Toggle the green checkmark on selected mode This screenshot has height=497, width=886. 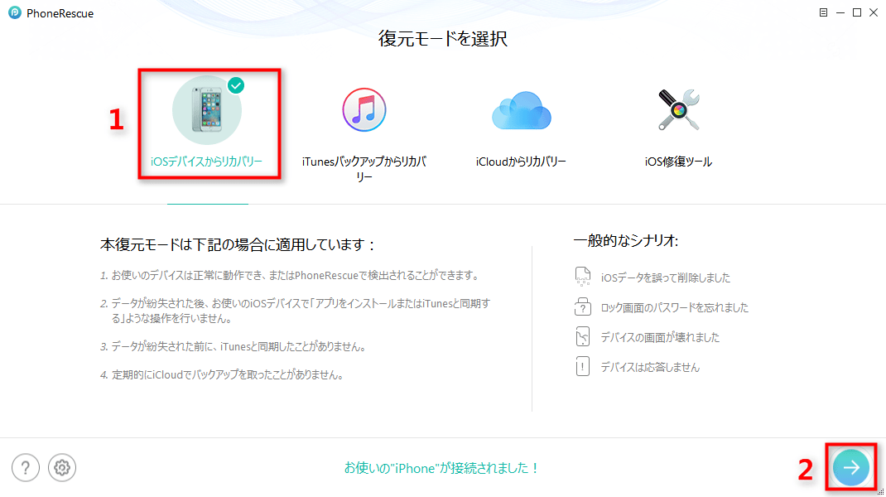tap(236, 85)
